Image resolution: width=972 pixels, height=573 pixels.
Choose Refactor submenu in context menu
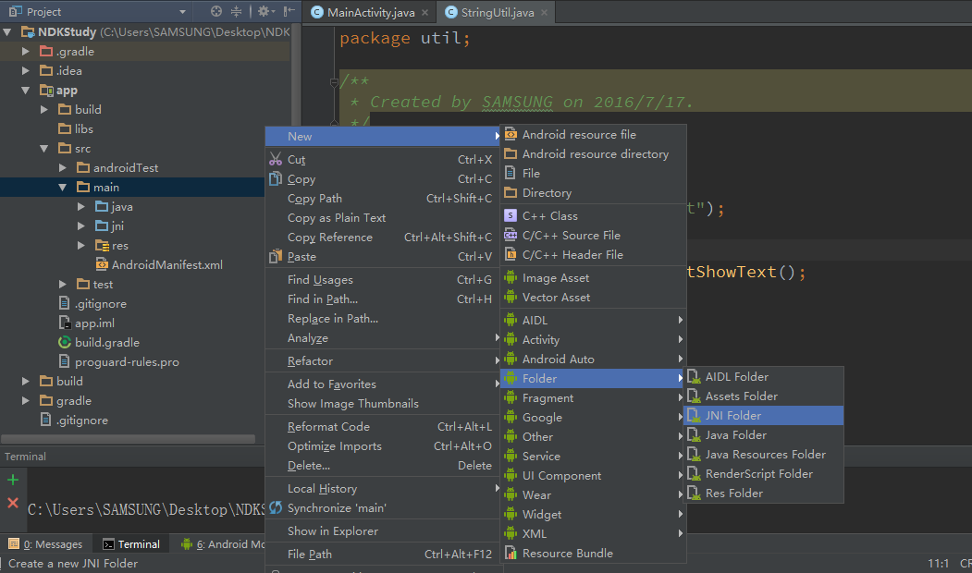383,361
